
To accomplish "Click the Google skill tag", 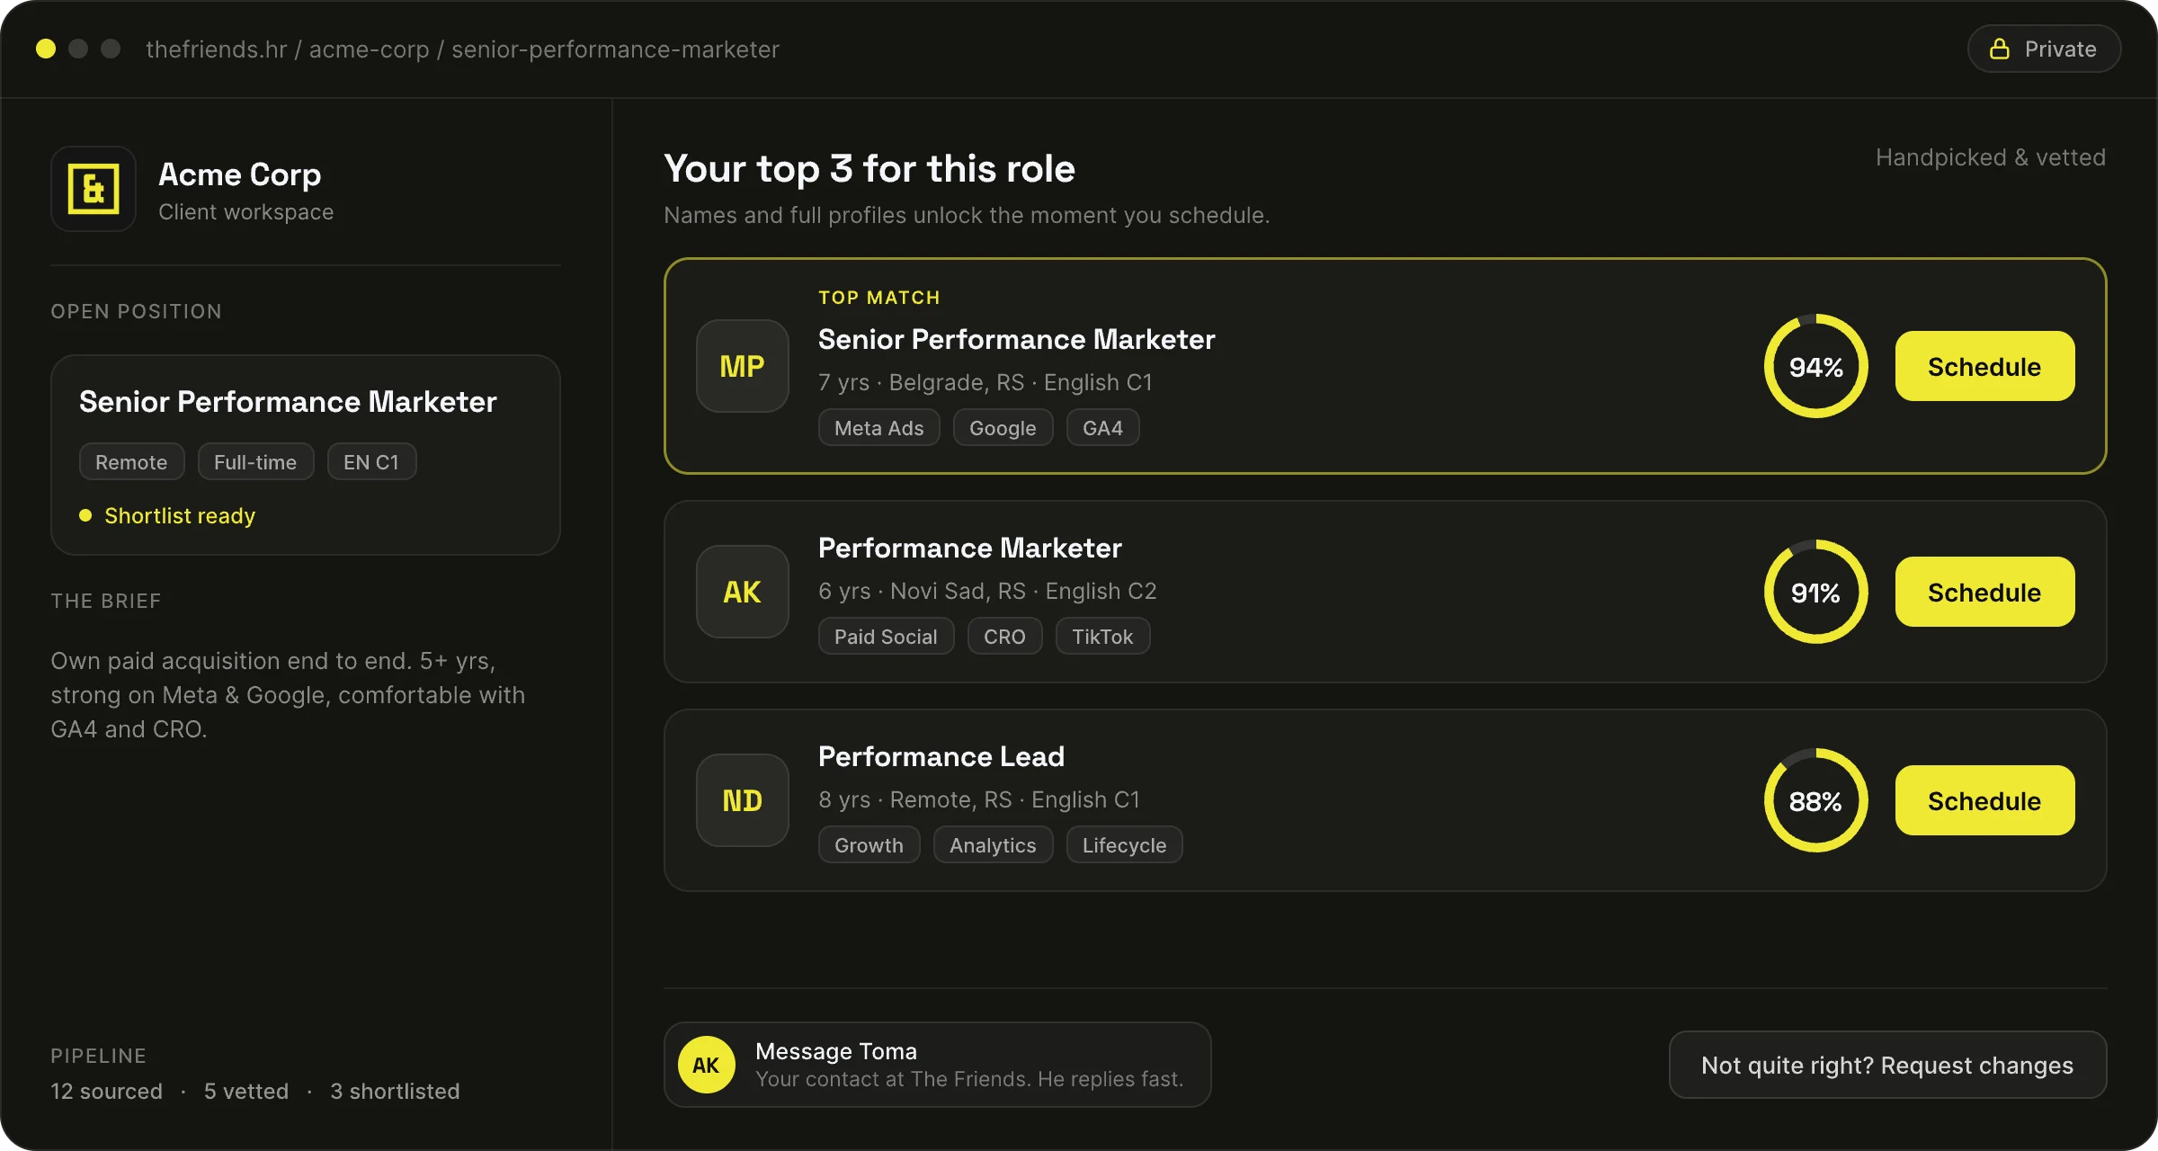I will click(x=1003, y=428).
